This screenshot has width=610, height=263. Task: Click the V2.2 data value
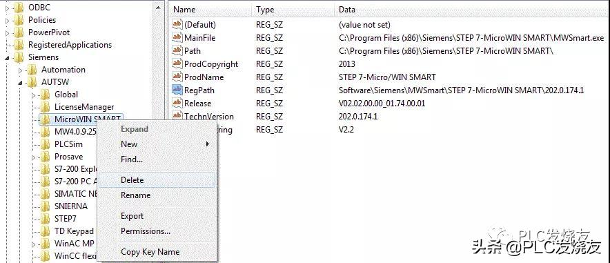[x=346, y=130]
